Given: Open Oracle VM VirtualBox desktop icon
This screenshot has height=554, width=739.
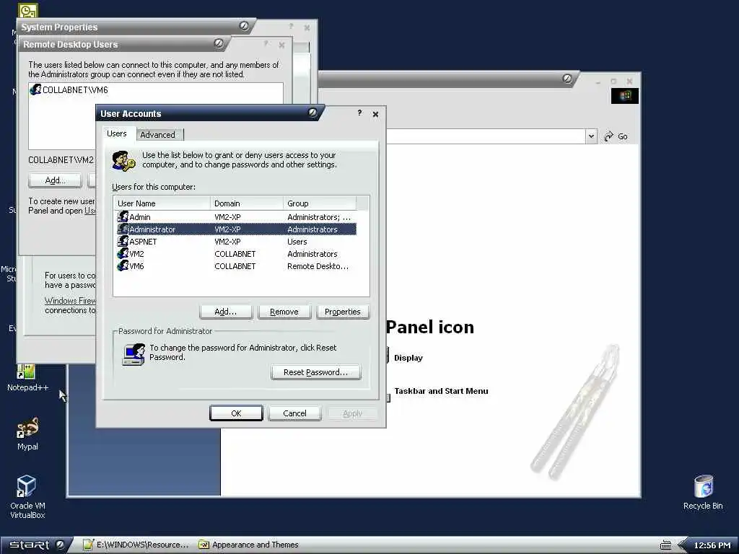Looking at the screenshot, I should pyautogui.click(x=27, y=485).
